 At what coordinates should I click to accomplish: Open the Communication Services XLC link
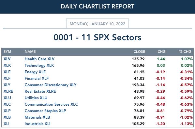click(x=51, y=104)
